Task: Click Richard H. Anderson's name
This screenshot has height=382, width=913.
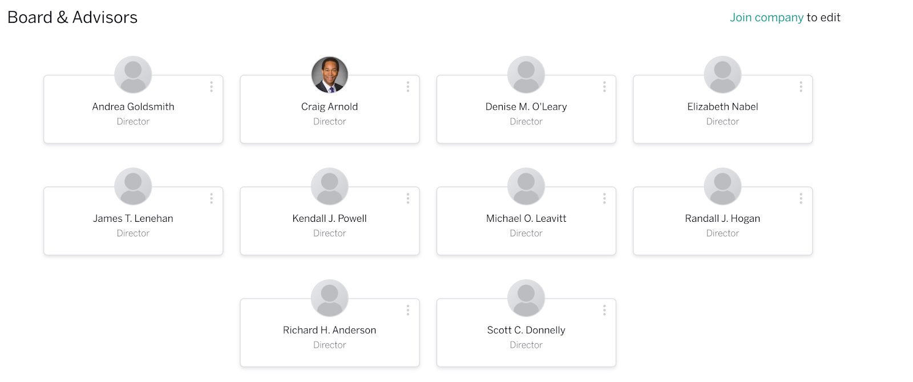Action: coord(330,330)
